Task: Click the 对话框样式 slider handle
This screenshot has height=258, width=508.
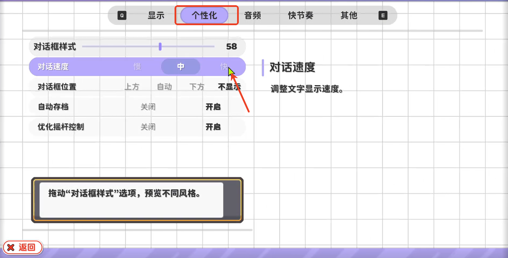Action: click(x=160, y=46)
